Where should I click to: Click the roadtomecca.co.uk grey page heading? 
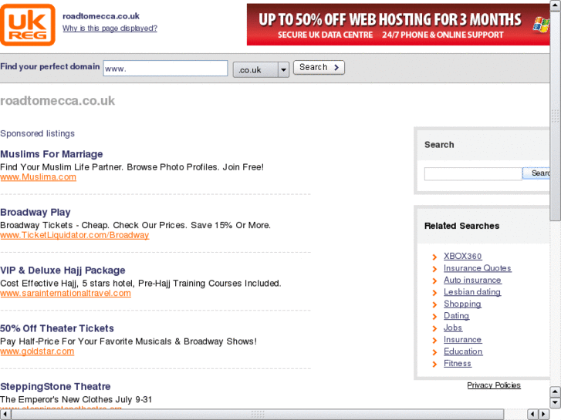(x=58, y=101)
